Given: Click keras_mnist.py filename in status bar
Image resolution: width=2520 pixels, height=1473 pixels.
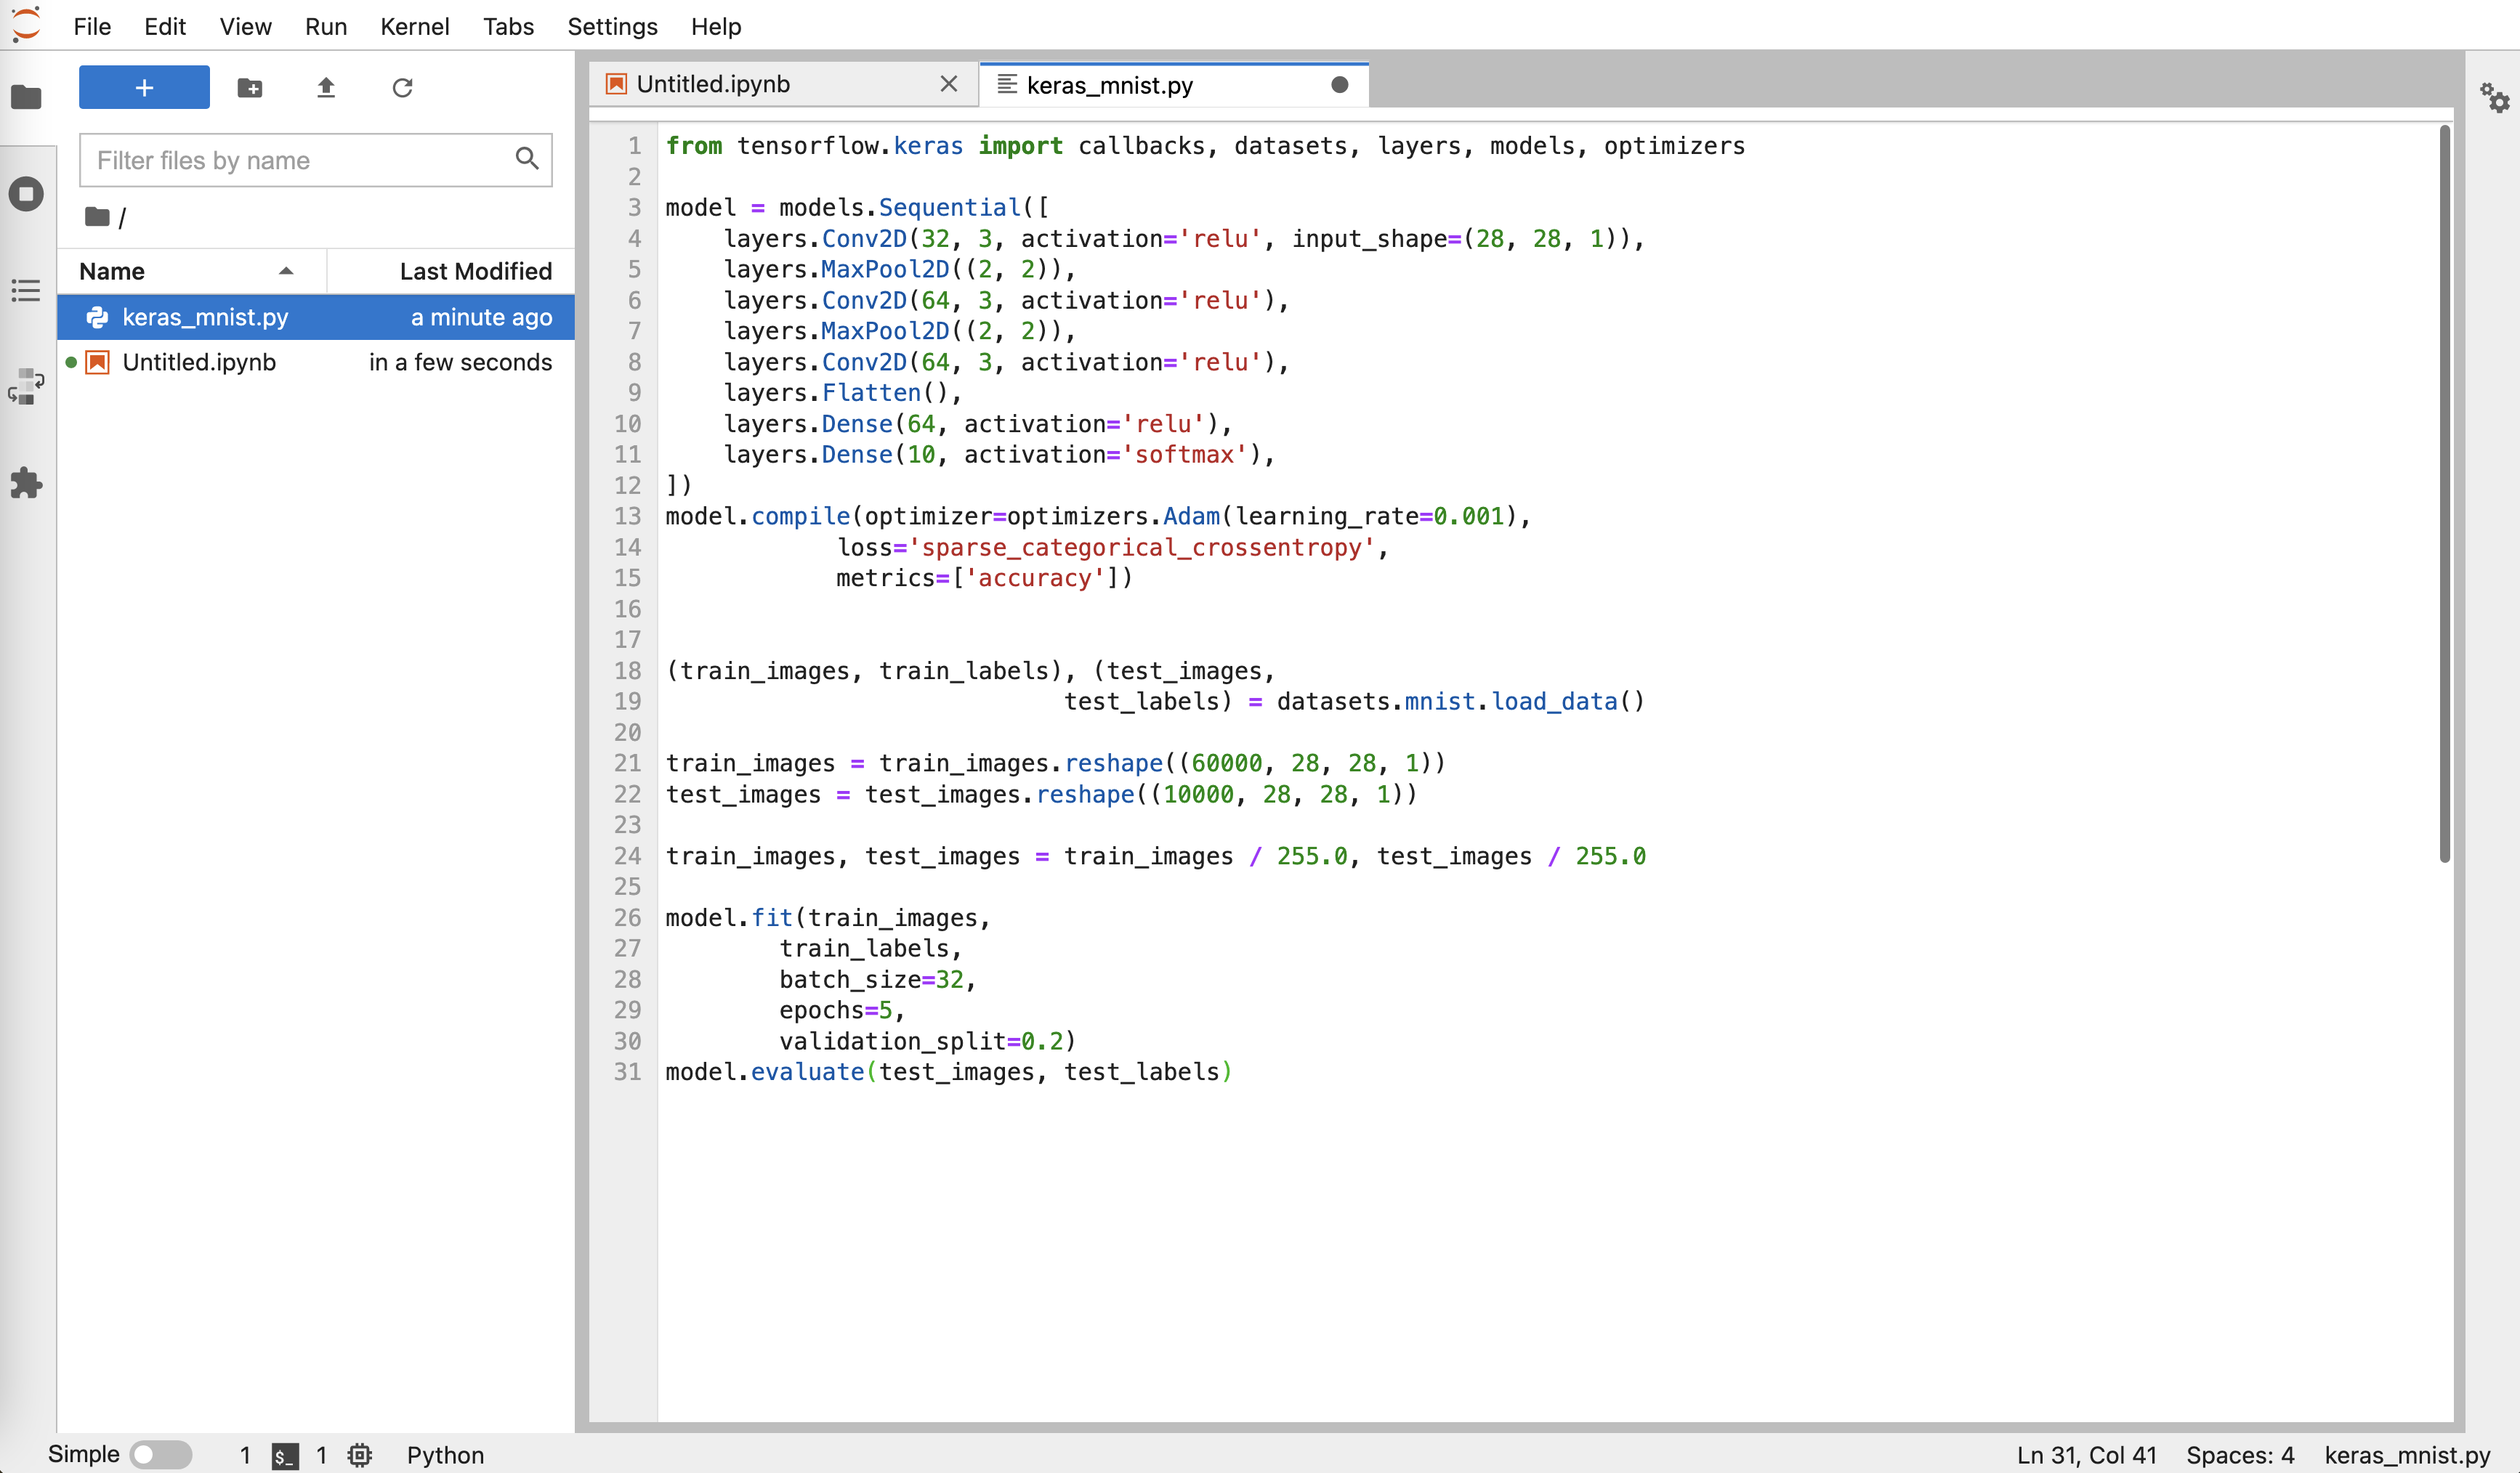Looking at the screenshot, I should (x=2407, y=1455).
